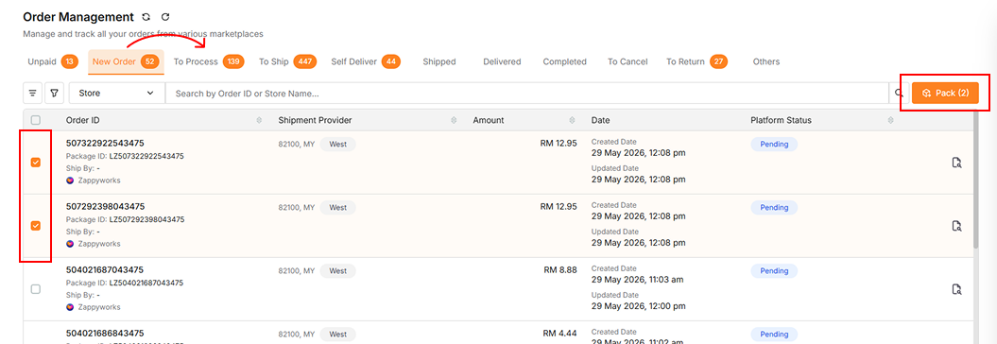Image resolution: width=997 pixels, height=344 pixels.
Task: Uncheck order 507322922543475 checkbox
Action: point(36,163)
